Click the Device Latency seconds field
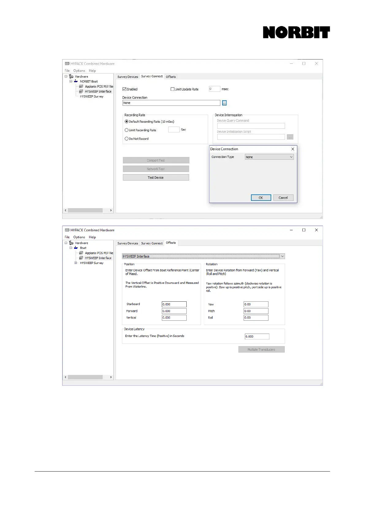This screenshot has height=516, width=365. point(257,336)
